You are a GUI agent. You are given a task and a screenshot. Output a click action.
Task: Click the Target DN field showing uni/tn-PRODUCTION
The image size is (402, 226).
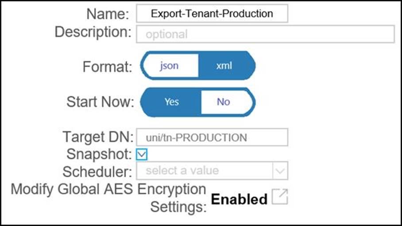(212, 137)
